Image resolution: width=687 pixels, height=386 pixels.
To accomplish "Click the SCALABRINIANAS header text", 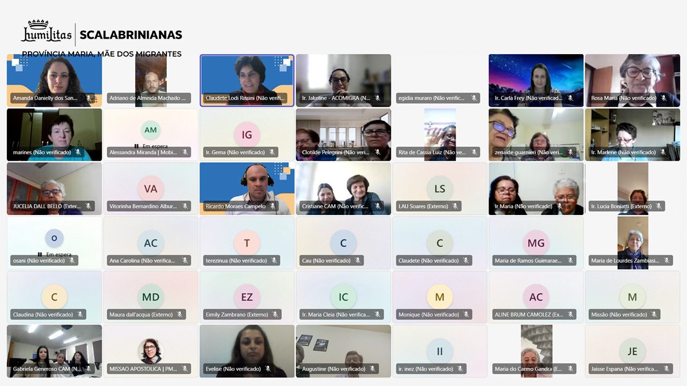I will click(x=131, y=35).
